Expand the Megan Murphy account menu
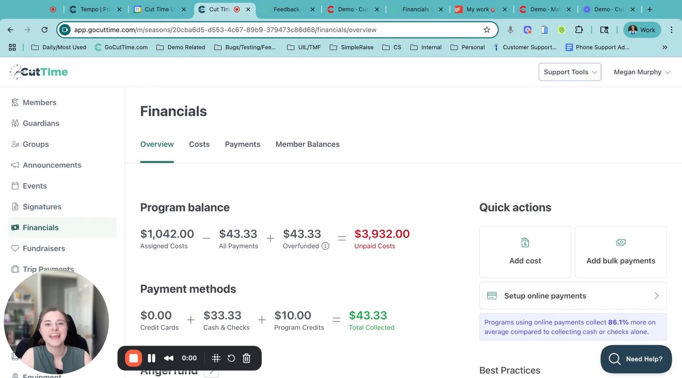 [642, 72]
